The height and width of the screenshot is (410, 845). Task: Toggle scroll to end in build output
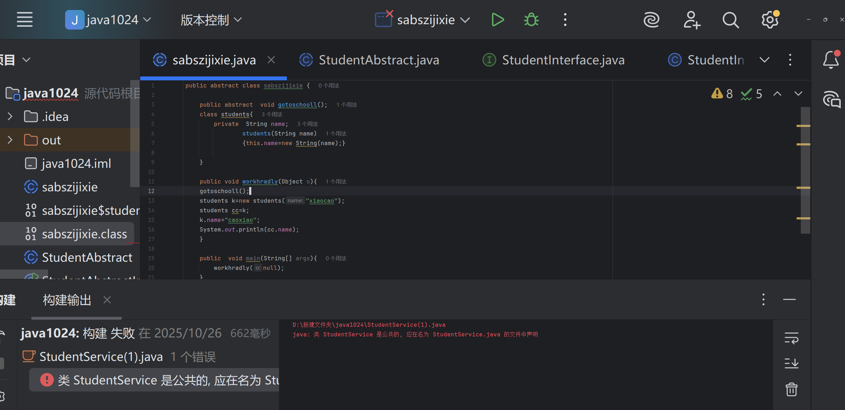(791, 363)
